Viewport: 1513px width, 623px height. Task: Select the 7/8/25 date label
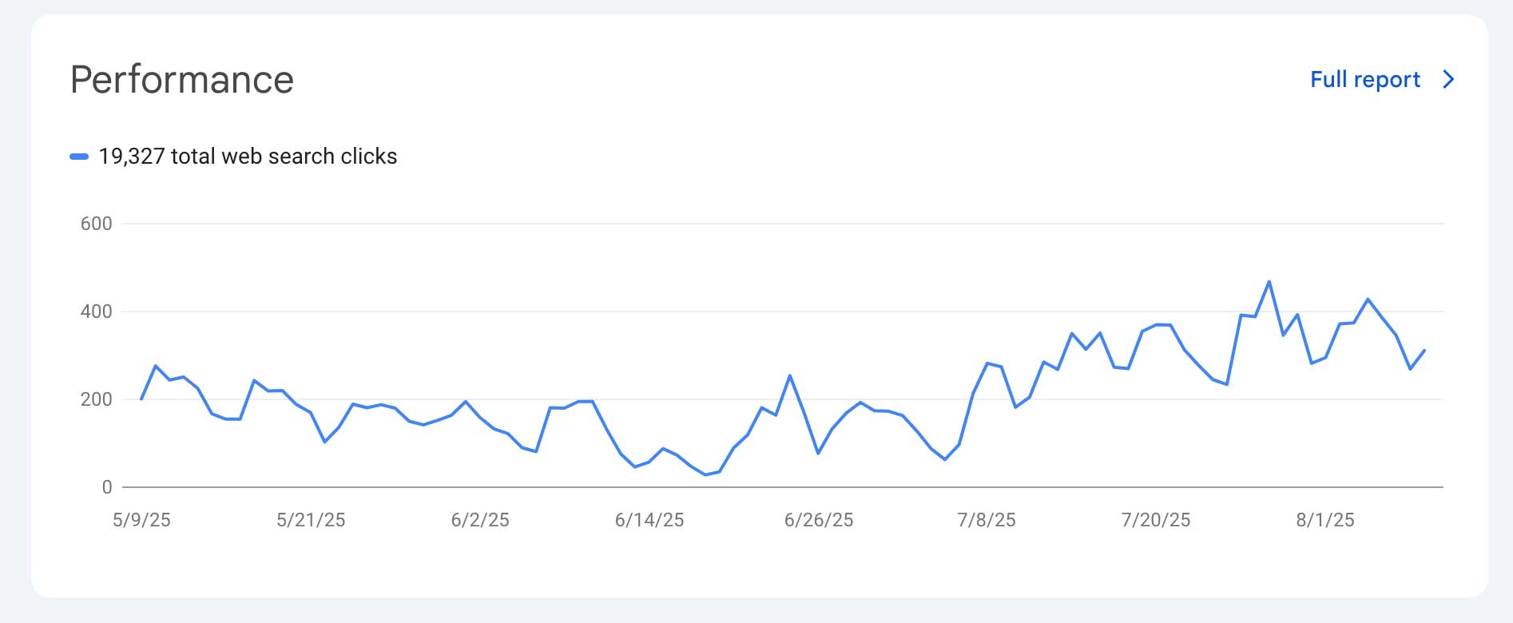click(987, 520)
